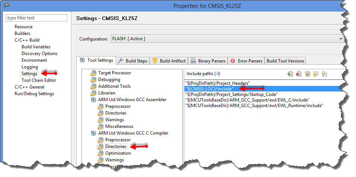Open Optimization under GCC C Compiler
Viewport: 356px width, 177px height.
(x=118, y=153)
